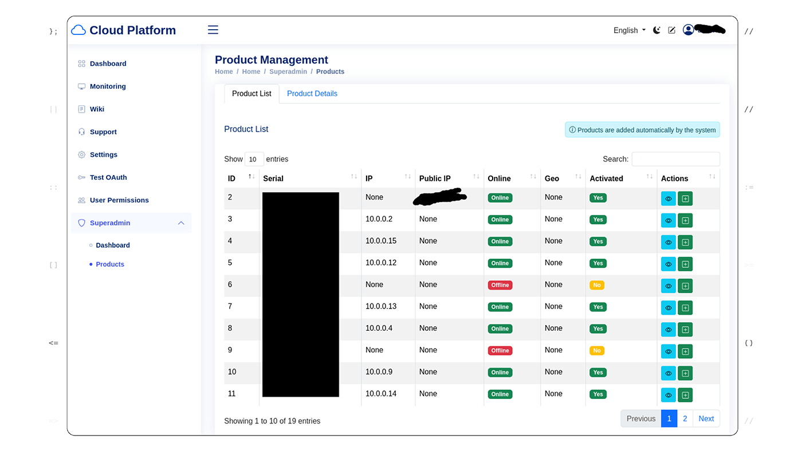Sort table by ID column
The image size is (802, 451).
click(x=241, y=179)
